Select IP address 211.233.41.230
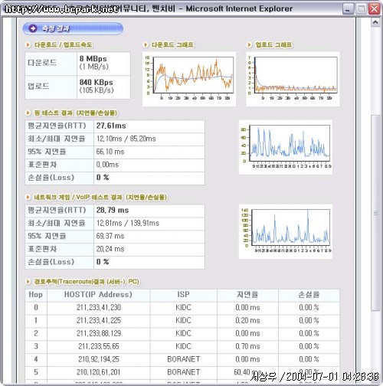Viewport: 383px width, 386px height. [99, 307]
